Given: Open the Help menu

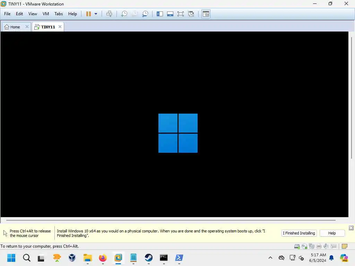Looking at the screenshot, I should 72,14.
